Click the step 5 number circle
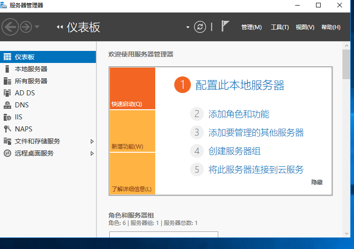 point(197,169)
